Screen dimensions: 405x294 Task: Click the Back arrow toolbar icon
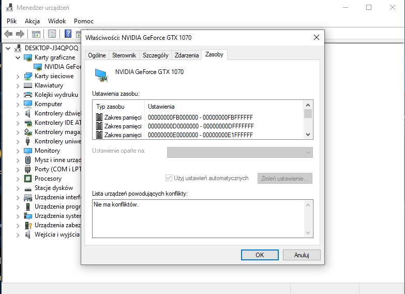click(8, 34)
